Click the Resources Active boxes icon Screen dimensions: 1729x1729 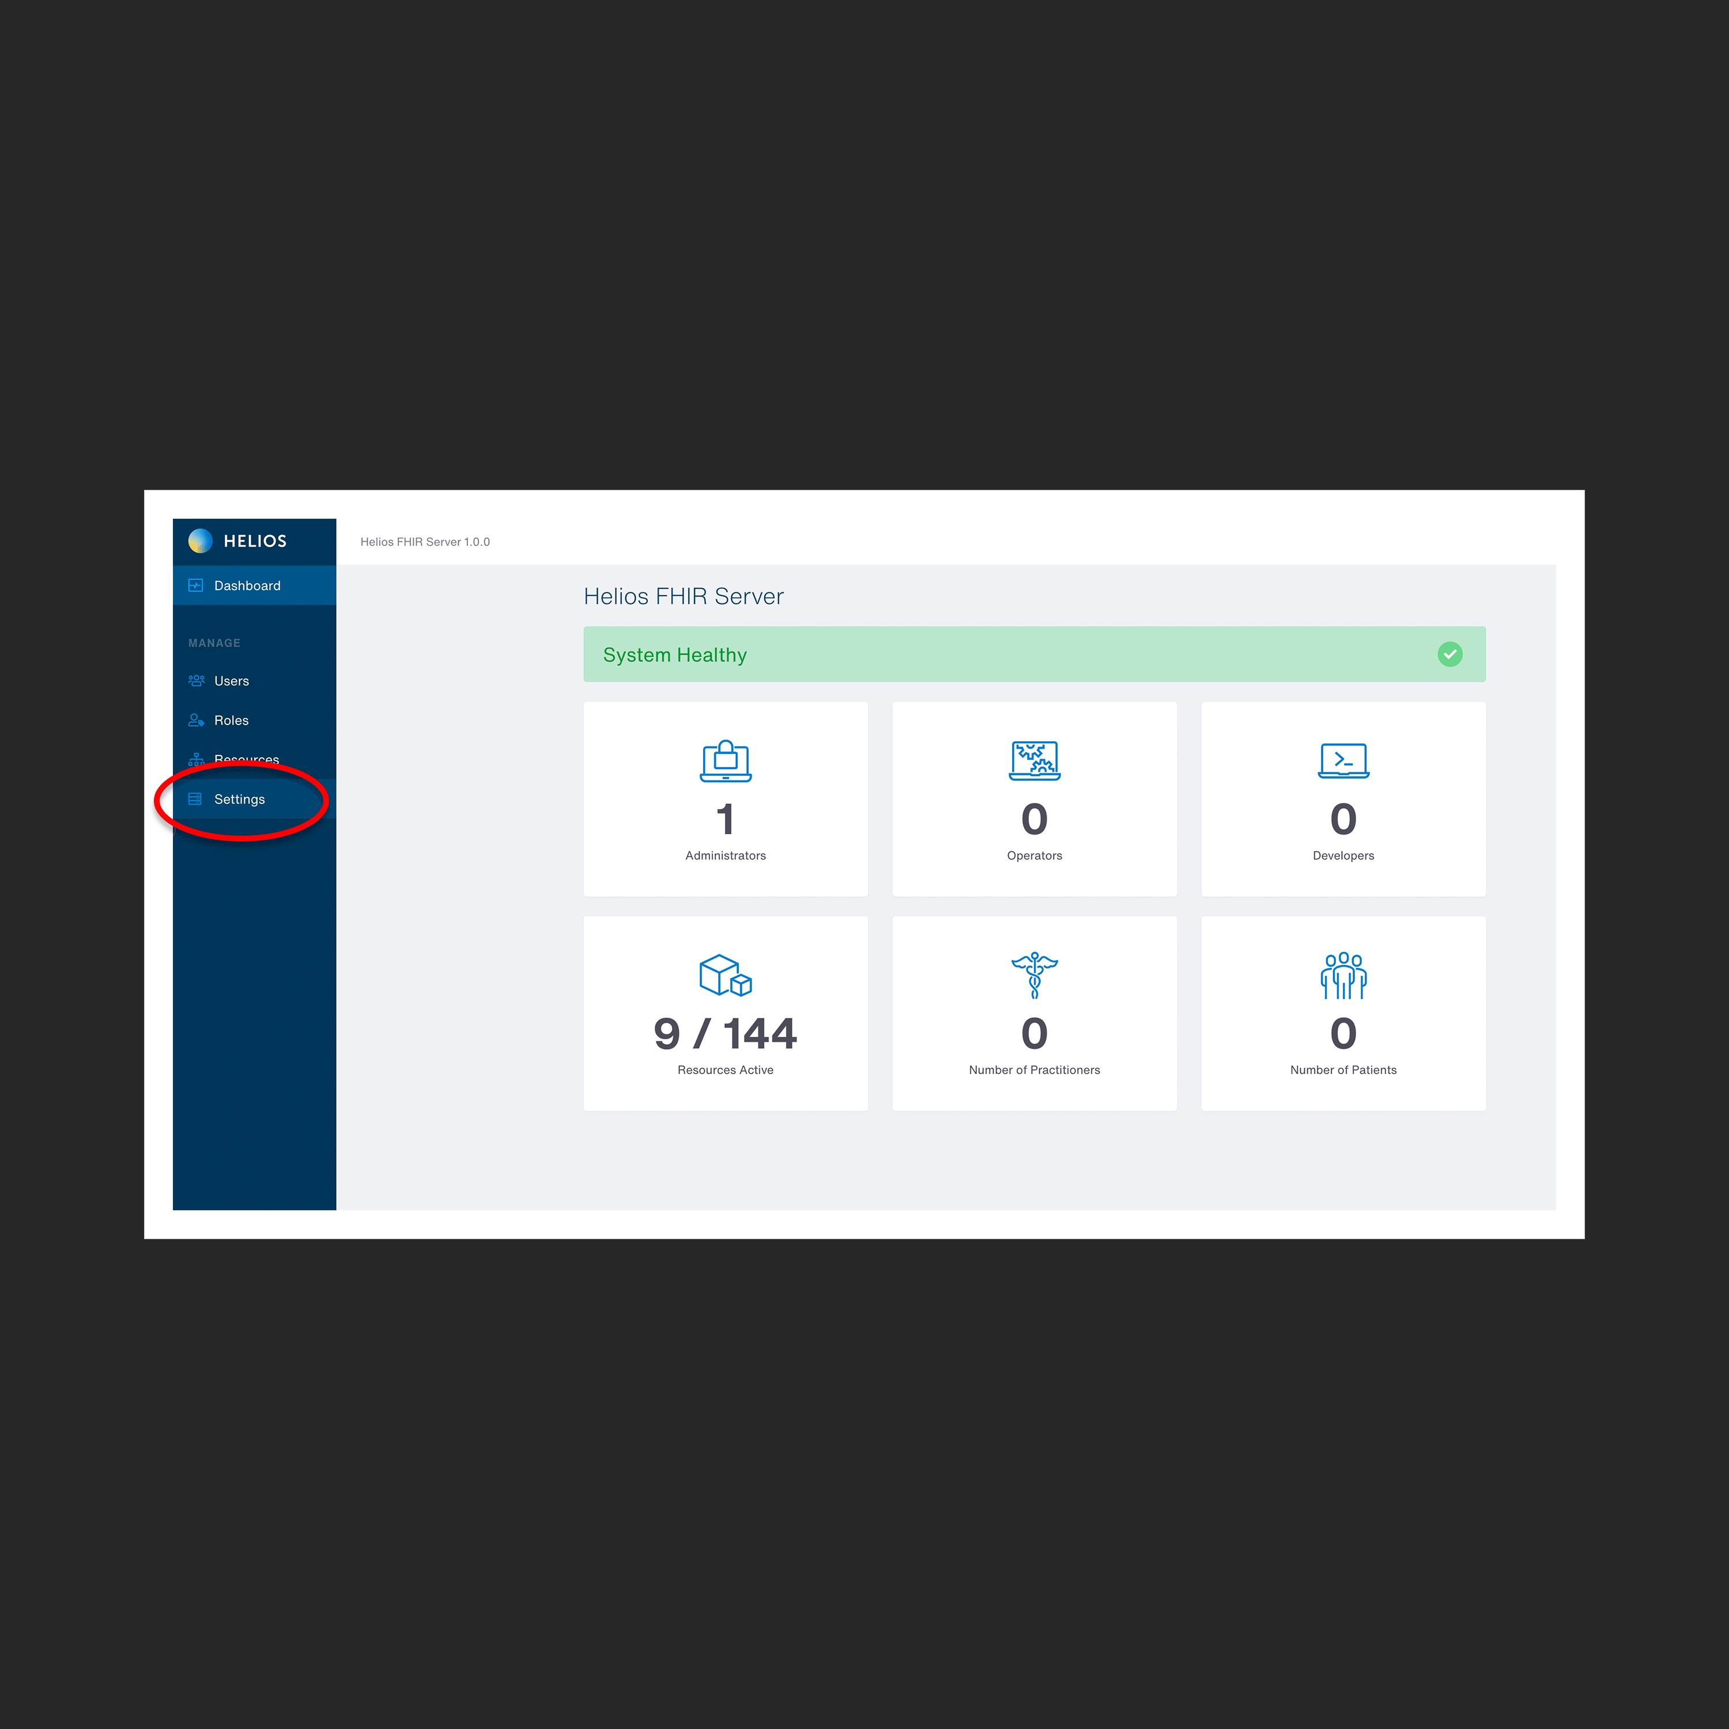click(726, 976)
